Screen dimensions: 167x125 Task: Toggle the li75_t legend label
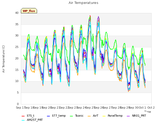click(31, 116)
